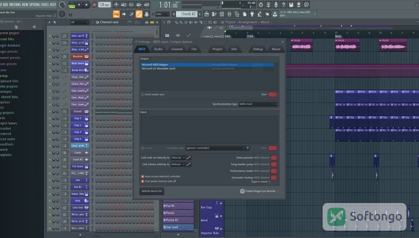Viewport: 419px width, 238px height.
Task: Switch to the Audio settings tab
Action: [x=158, y=49]
